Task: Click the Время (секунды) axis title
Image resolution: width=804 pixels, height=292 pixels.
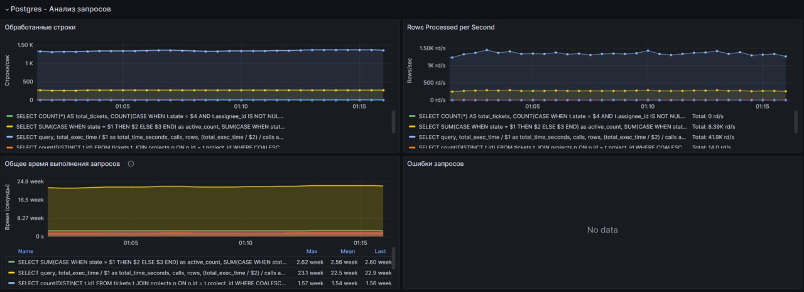Action: [x=8, y=207]
